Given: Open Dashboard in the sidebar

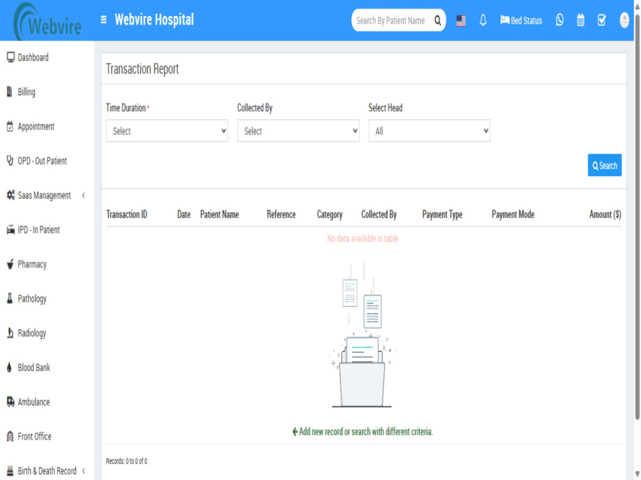Looking at the screenshot, I should click(33, 57).
